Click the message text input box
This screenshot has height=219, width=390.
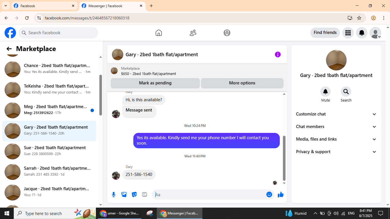(x=210, y=194)
